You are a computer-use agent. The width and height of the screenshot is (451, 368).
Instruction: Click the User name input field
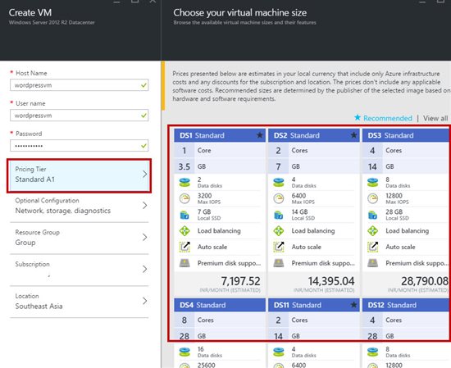(x=79, y=116)
